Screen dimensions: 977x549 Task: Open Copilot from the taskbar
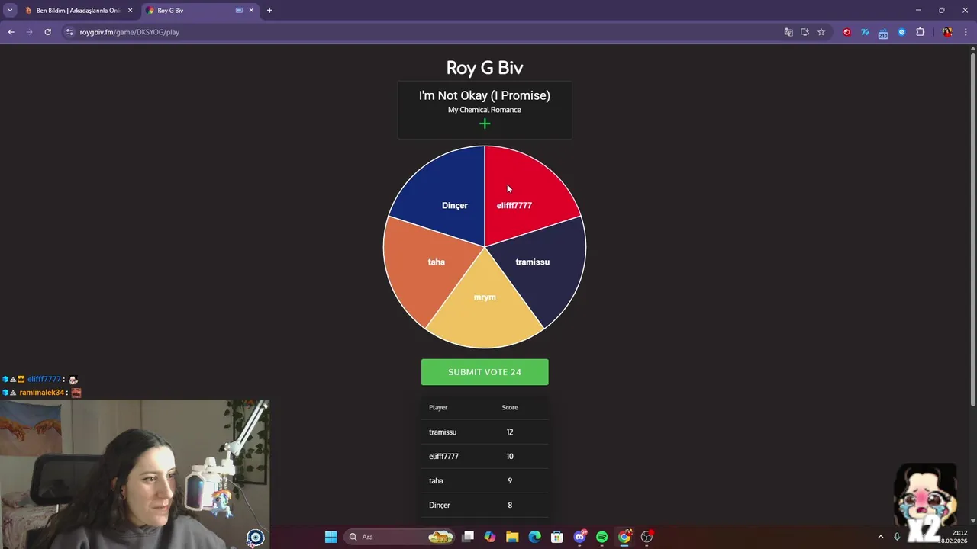pos(490,537)
